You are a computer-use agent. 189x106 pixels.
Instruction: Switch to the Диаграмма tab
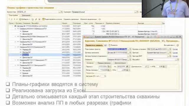[26, 15]
